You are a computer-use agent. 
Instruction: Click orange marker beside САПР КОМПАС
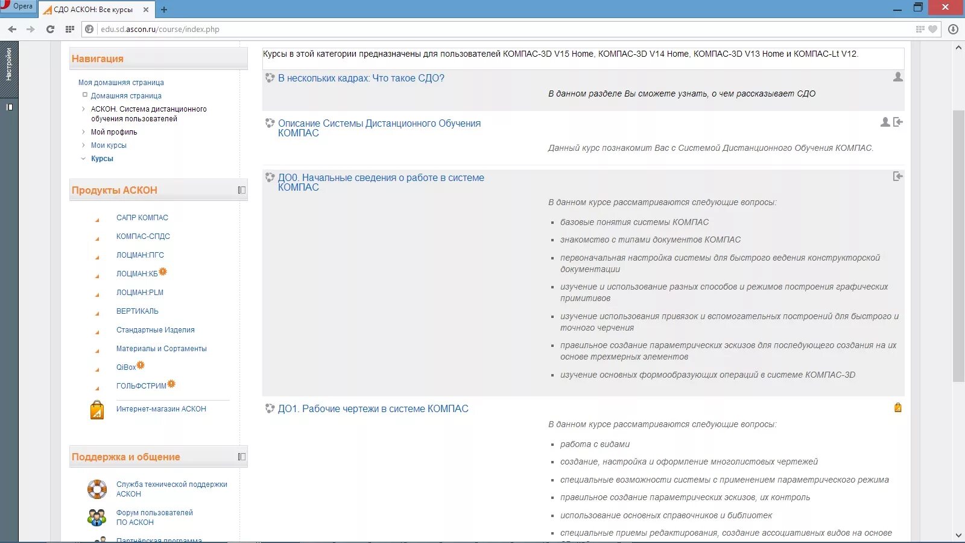click(x=97, y=220)
